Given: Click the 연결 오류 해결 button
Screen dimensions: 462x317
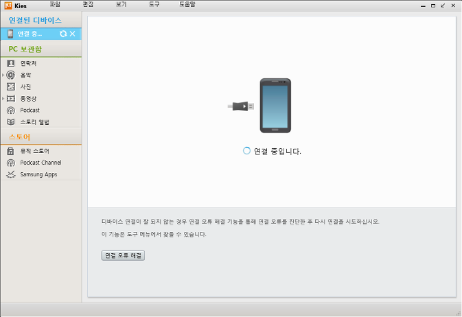Looking at the screenshot, I should [123, 255].
